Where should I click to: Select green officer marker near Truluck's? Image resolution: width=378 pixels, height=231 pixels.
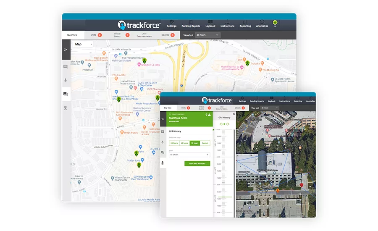click(247, 63)
